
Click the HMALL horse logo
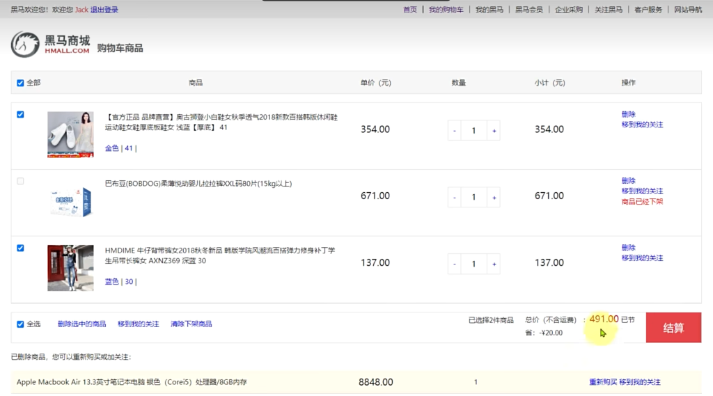point(25,44)
